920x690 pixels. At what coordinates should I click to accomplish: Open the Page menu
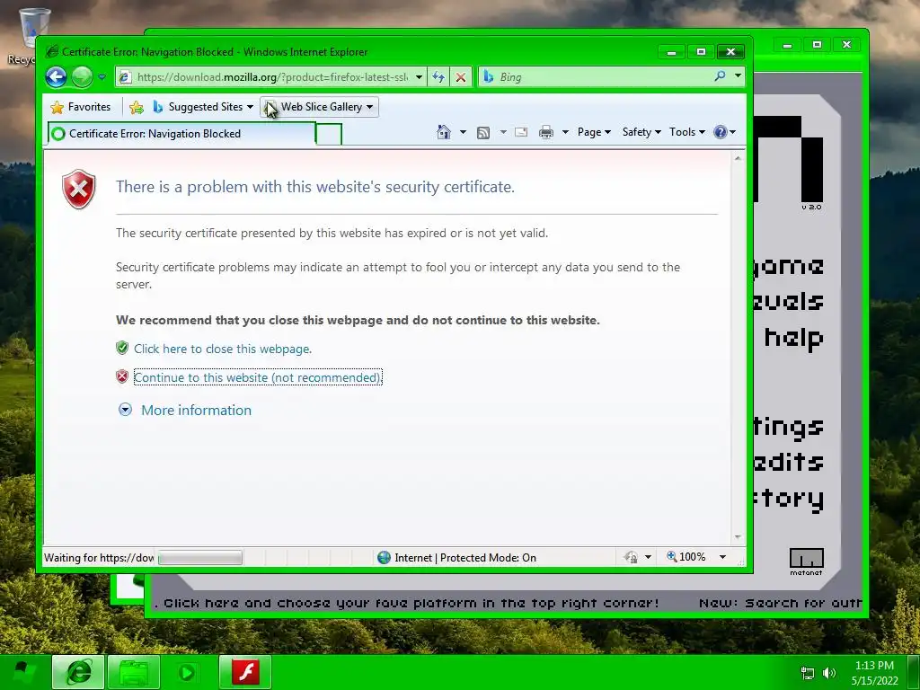pyautogui.click(x=594, y=132)
